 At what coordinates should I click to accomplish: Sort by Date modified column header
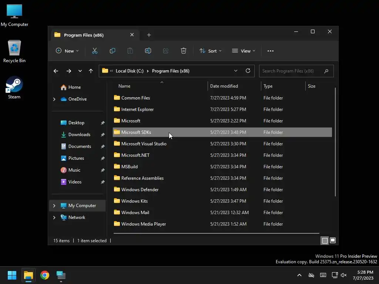pos(234,86)
